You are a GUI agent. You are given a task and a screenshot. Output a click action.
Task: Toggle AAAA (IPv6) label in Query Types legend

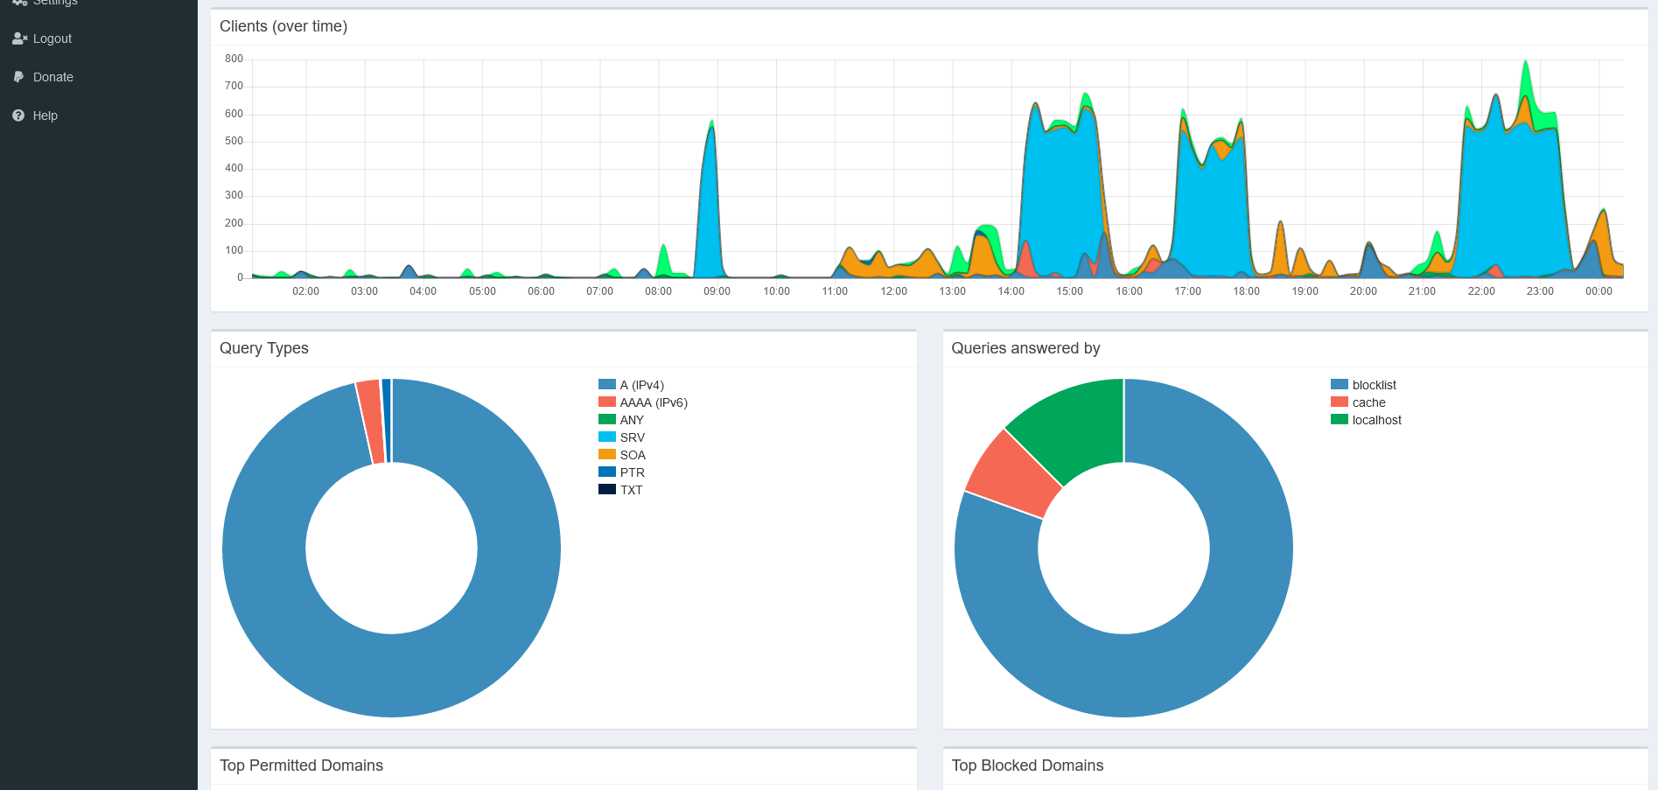pyautogui.click(x=653, y=402)
